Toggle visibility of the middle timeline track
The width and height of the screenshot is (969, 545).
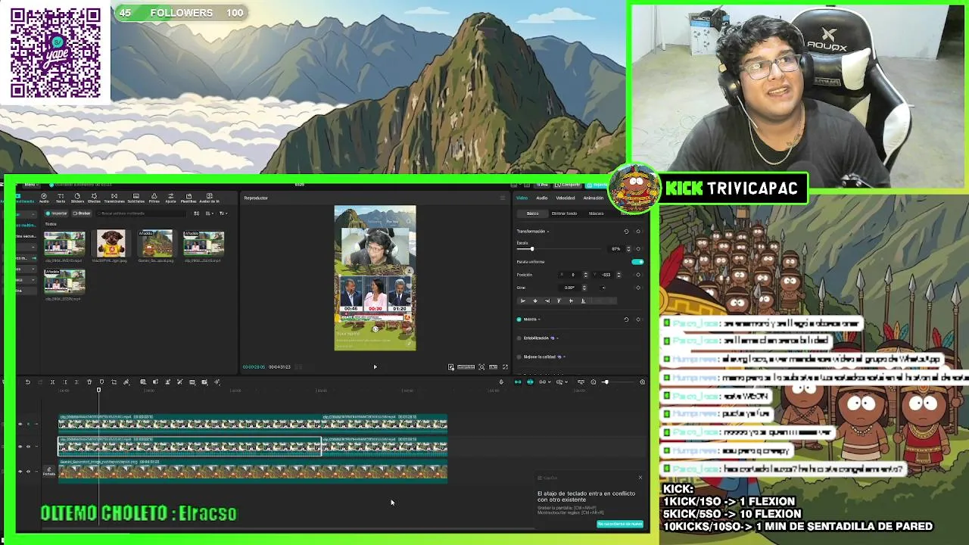tap(20, 447)
